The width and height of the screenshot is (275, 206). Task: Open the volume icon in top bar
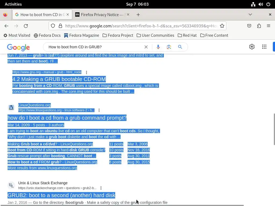261,4
